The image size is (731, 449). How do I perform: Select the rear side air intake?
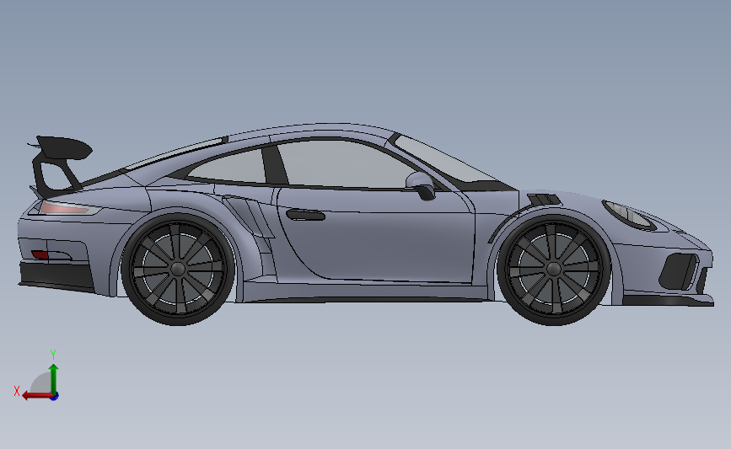tap(248, 219)
